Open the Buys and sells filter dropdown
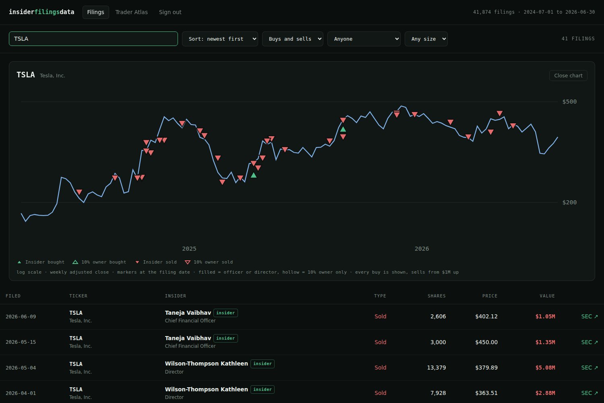The width and height of the screenshot is (604, 403). pos(293,39)
